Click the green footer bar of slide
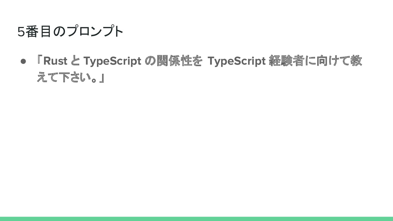393x221 pixels. [196, 219]
